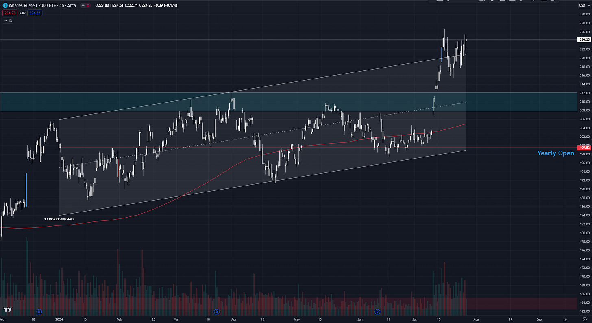Click the Sep label on time axis

pos(539,320)
